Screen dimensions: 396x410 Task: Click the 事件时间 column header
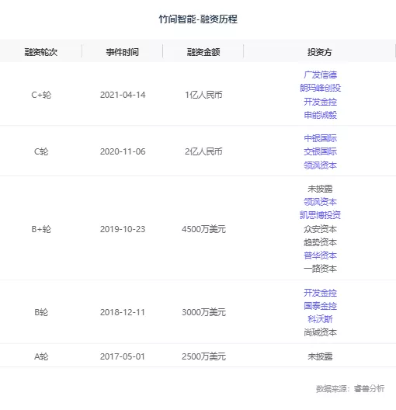pos(122,52)
